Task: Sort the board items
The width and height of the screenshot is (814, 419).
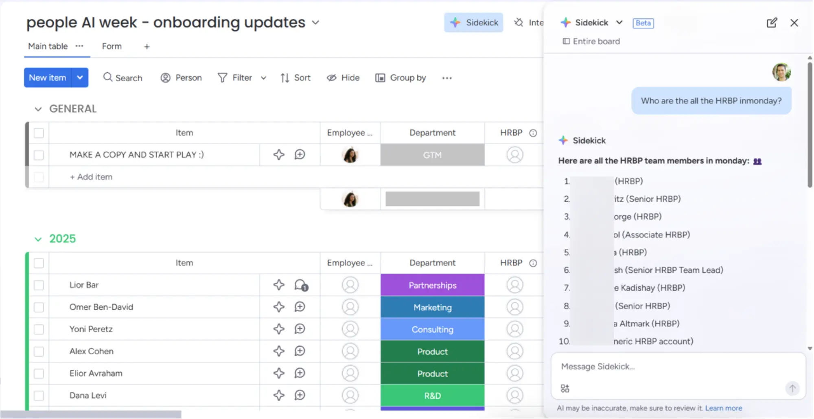Action: click(x=295, y=78)
